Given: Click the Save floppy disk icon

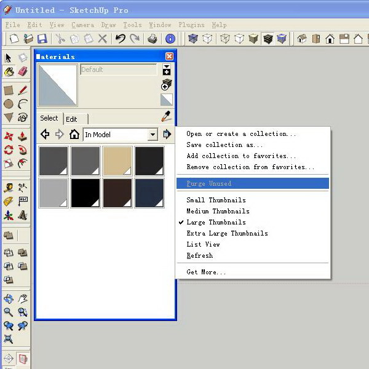Looking at the screenshot, I should (x=42, y=39).
